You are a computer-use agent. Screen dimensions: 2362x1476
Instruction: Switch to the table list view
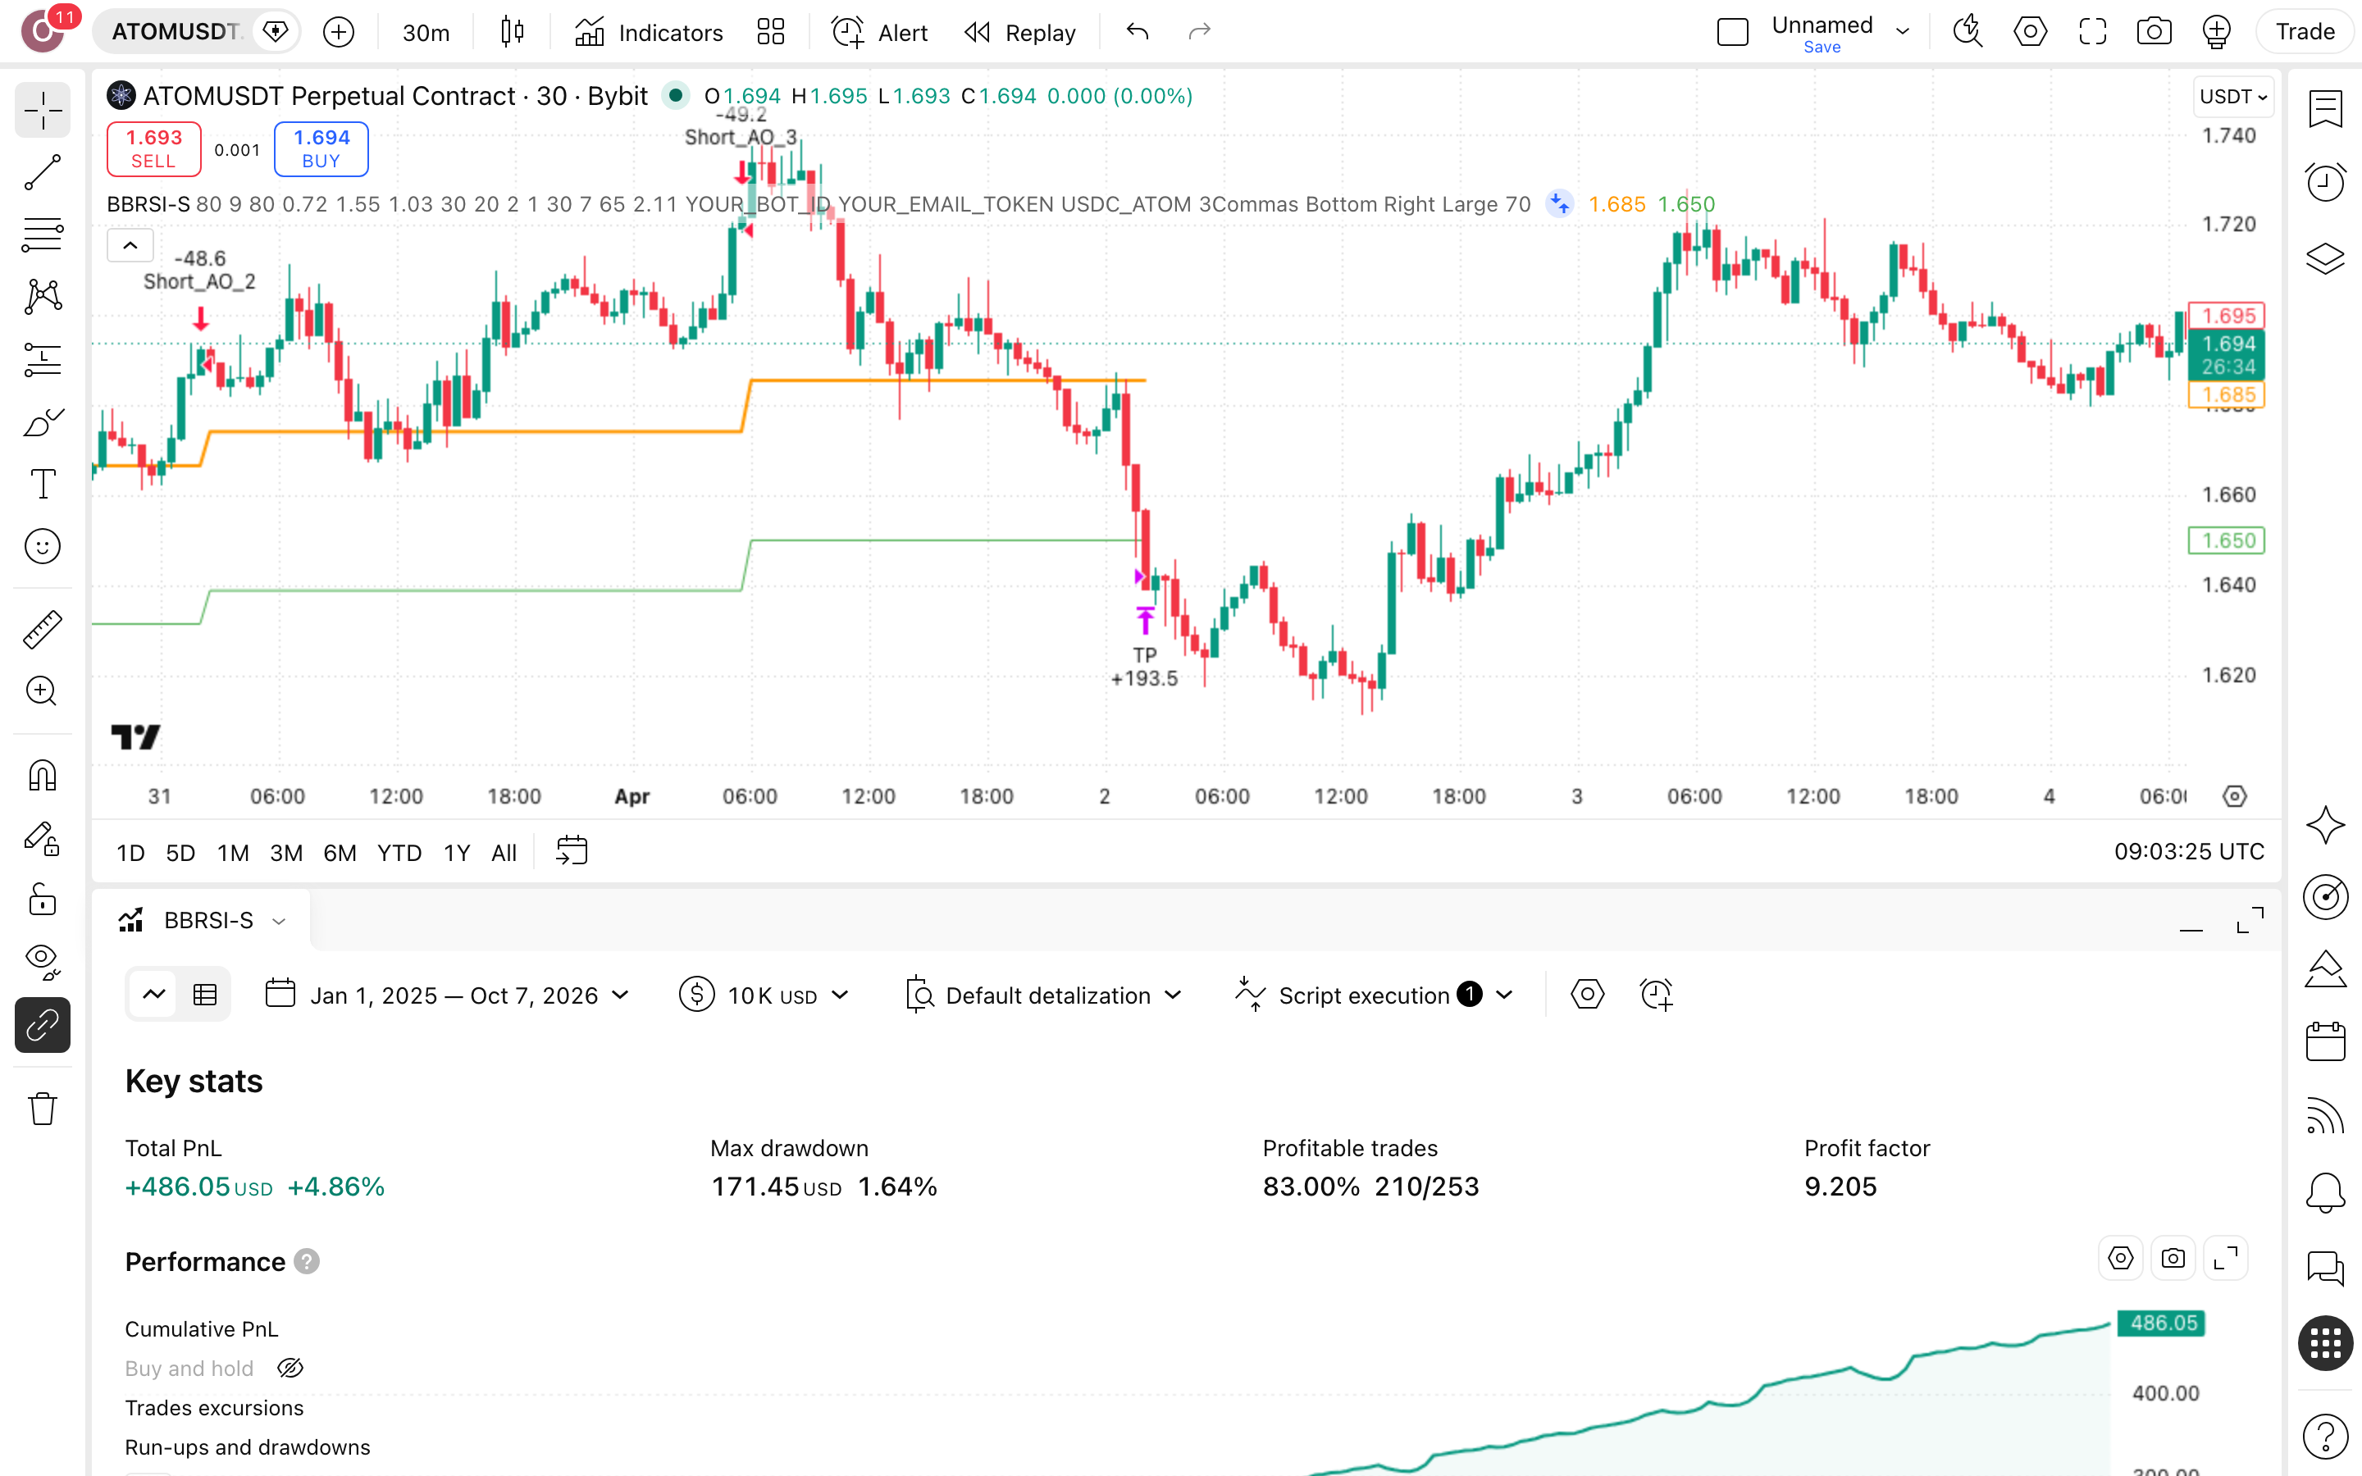point(205,995)
